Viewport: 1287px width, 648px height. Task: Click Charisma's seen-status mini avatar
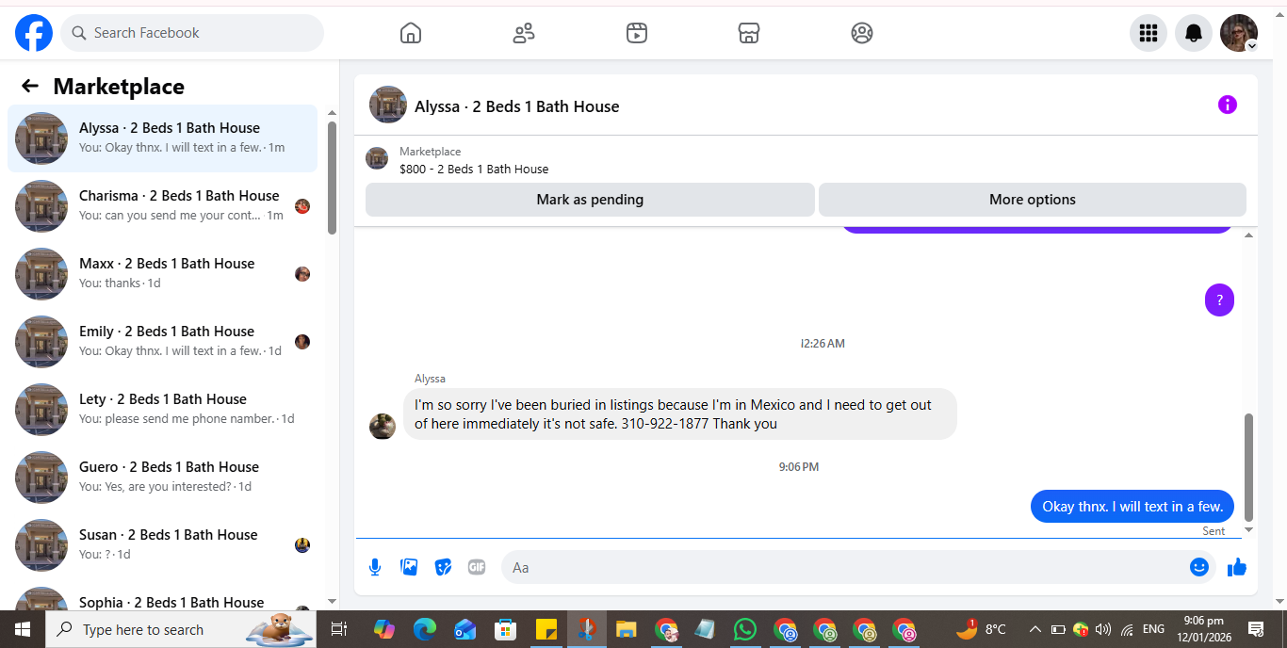[x=302, y=206]
